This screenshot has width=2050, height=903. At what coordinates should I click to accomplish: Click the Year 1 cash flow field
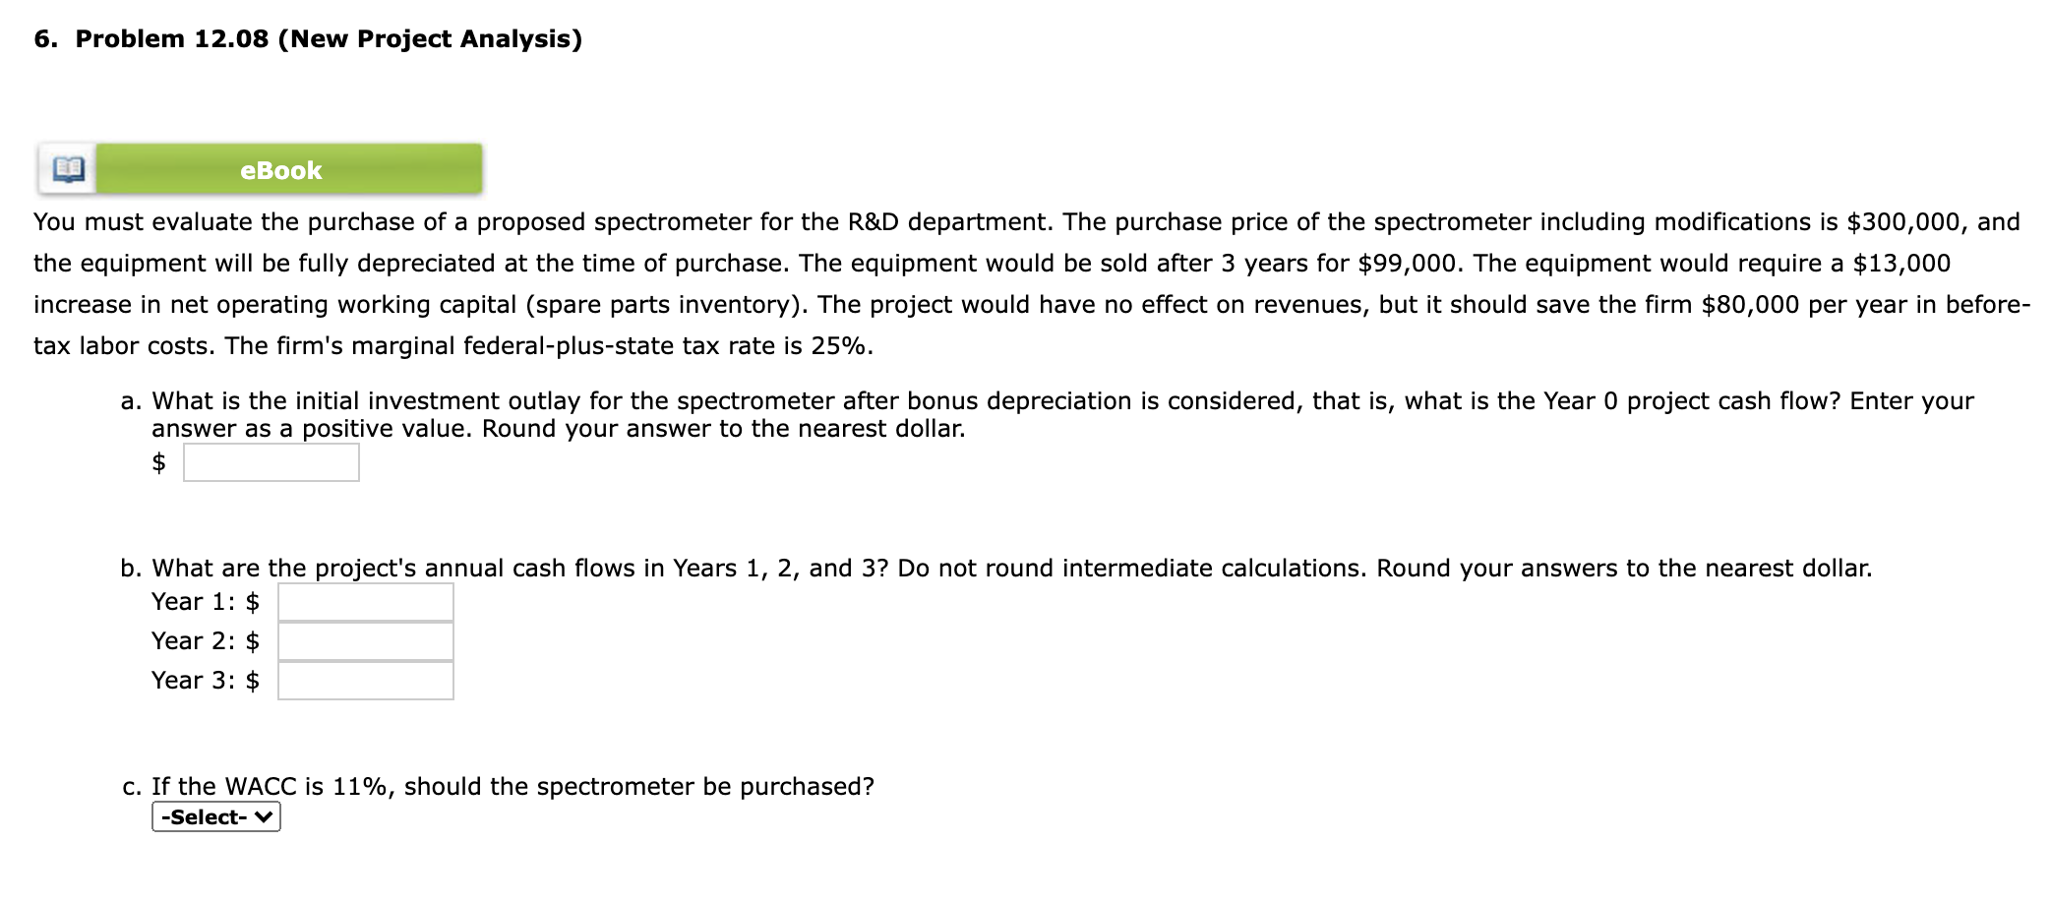pos(364,601)
